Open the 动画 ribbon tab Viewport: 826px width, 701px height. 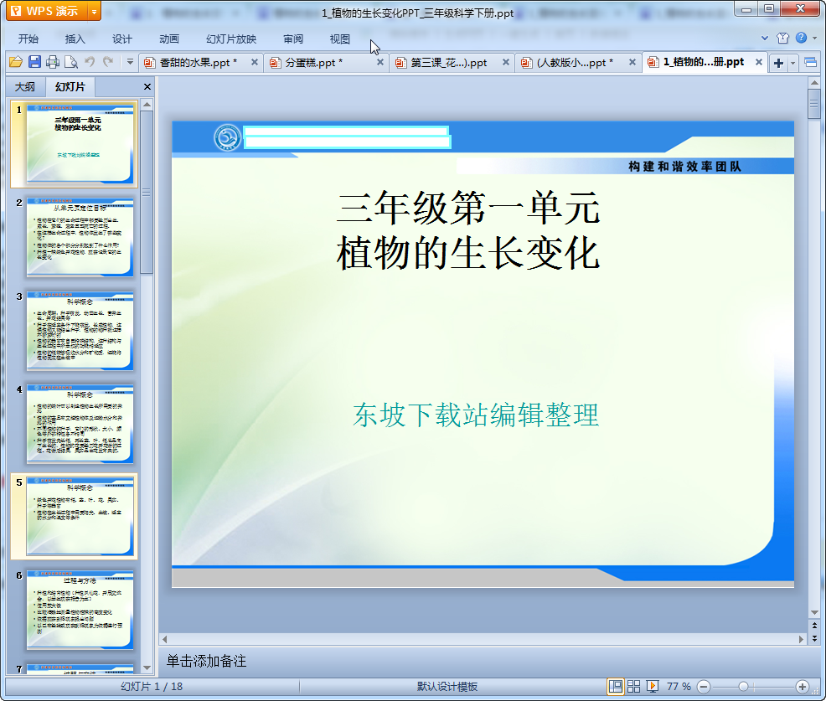tap(169, 39)
